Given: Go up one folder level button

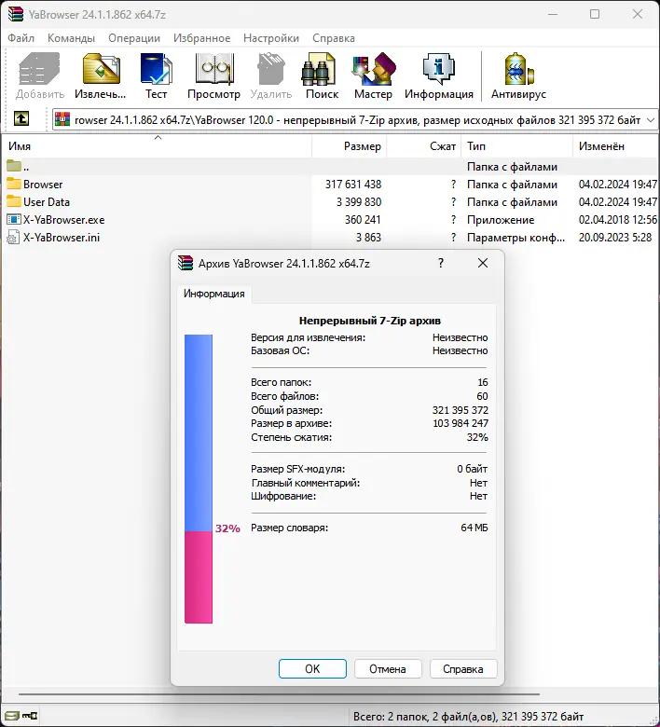Looking at the screenshot, I should (x=21, y=118).
